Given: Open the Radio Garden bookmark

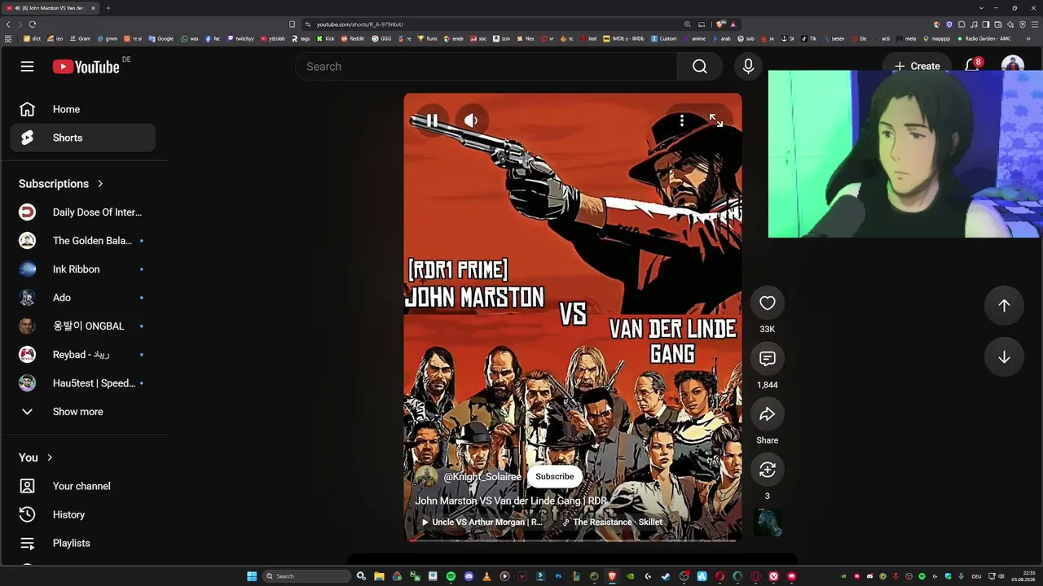Looking at the screenshot, I should click(984, 38).
